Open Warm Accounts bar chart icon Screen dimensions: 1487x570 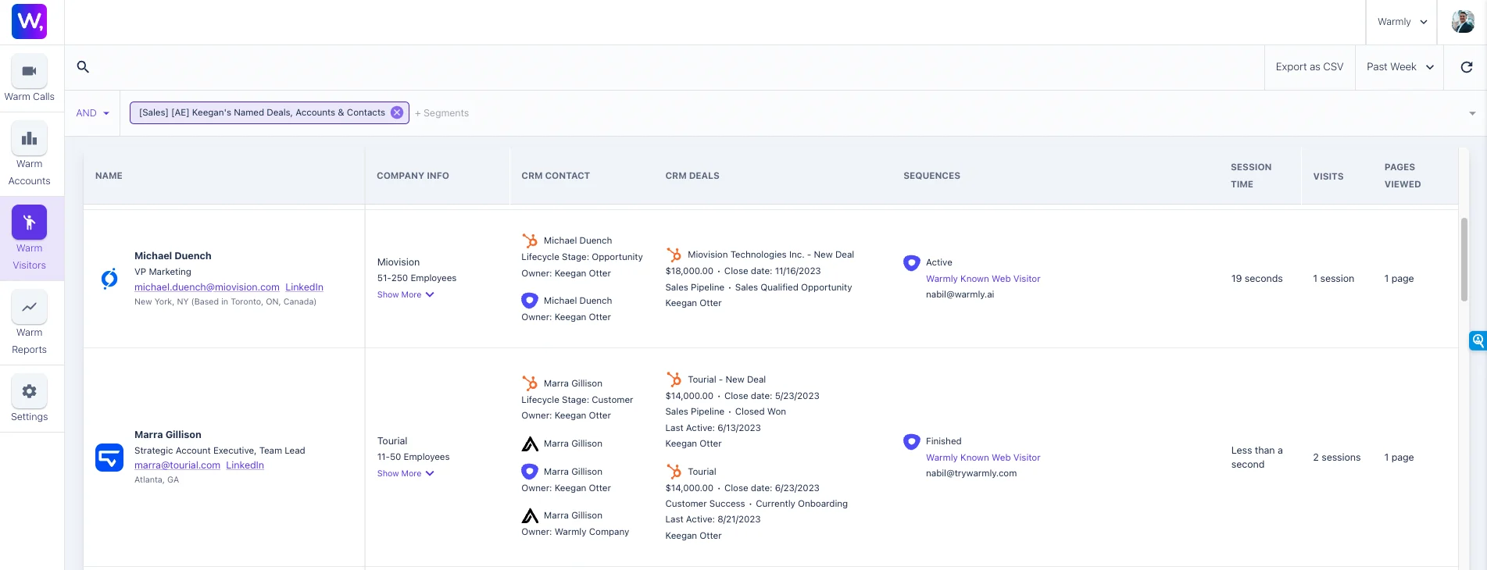(x=30, y=138)
